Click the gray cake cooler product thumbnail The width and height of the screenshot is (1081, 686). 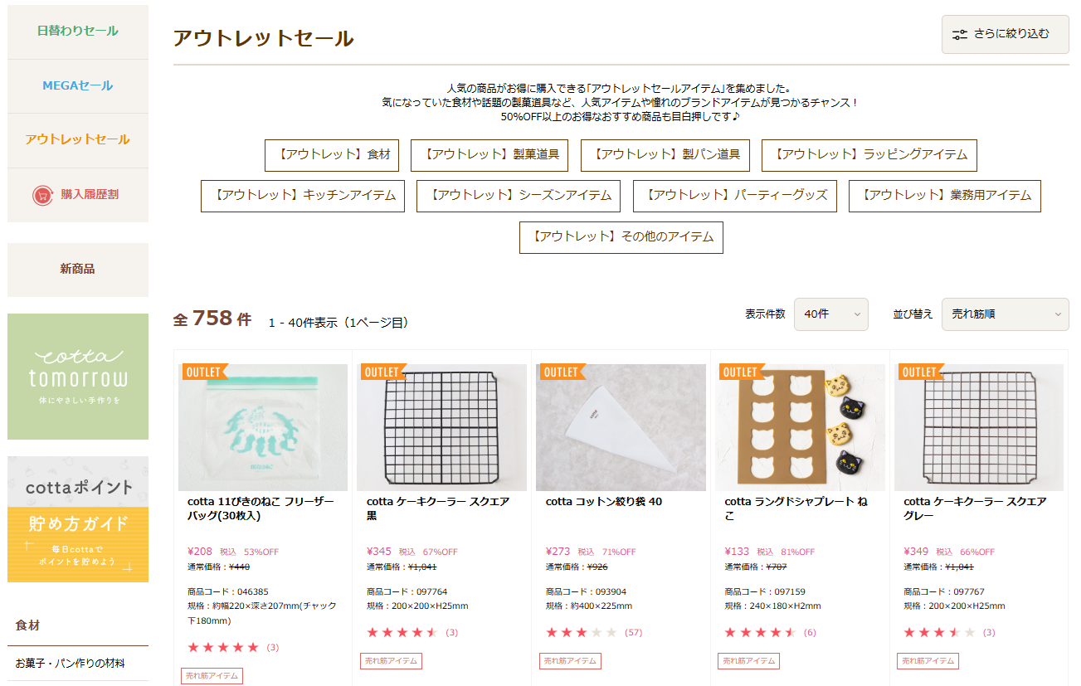tap(979, 428)
